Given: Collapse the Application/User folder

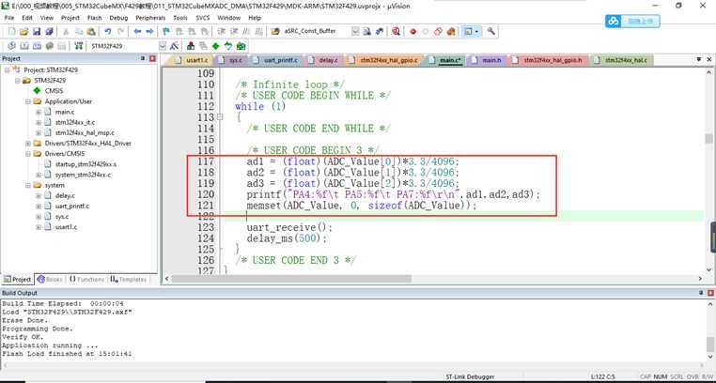Looking at the screenshot, I should point(28,101).
